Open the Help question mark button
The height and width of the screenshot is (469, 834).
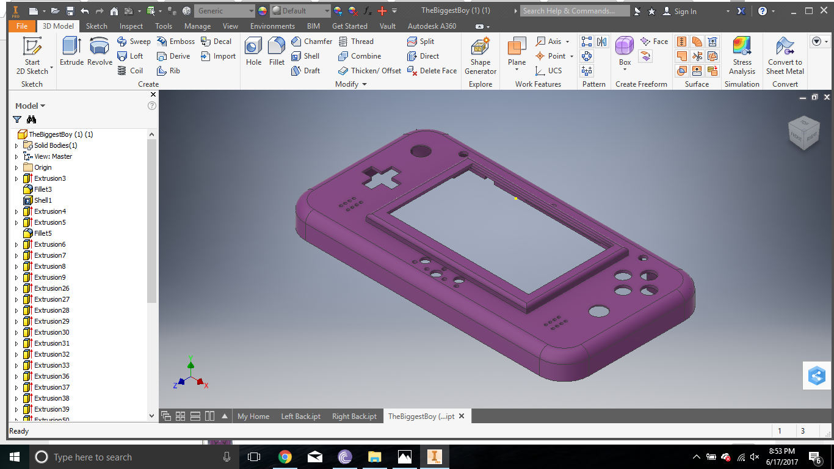click(763, 11)
